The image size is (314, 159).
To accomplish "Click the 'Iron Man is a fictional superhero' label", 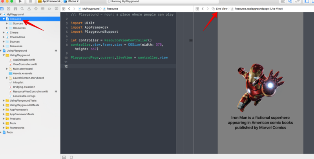I will 260,123.
